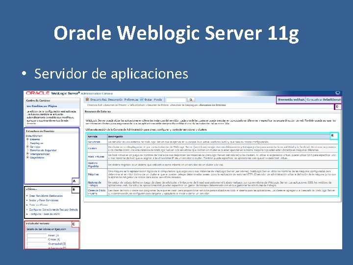Open Ayuda in the toolbar
Viewport: 353px width, 265px height.
tap(158, 100)
